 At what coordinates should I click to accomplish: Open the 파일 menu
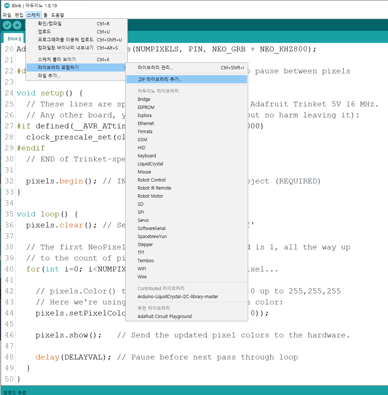pyautogui.click(x=7, y=15)
